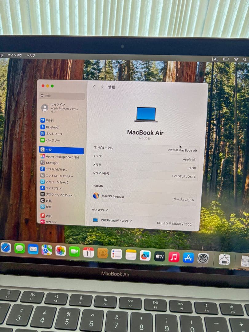249x332 pixels.
Task: Open Wi-Fi status in menu bar
Action: [236, 60]
